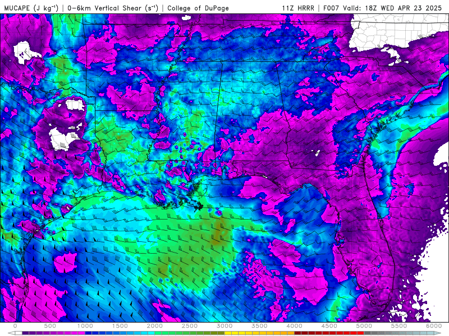Click the 2500 value on the color scale
This screenshot has height=336, width=449.
pos(190,326)
